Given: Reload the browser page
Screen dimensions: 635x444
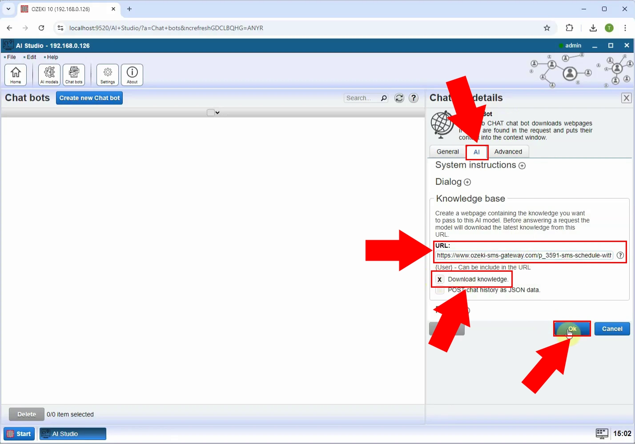Looking at the screenshot, I should (x=41, y=28).
